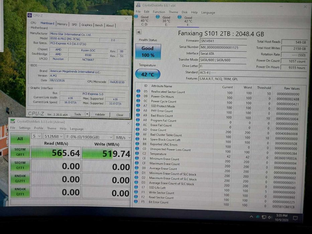Click status orb of Temperature attribute row
Screen dimensions: 312x234
[x=137, y=153]
